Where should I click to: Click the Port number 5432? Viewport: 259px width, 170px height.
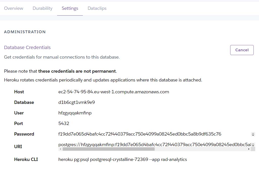[64, 123]
